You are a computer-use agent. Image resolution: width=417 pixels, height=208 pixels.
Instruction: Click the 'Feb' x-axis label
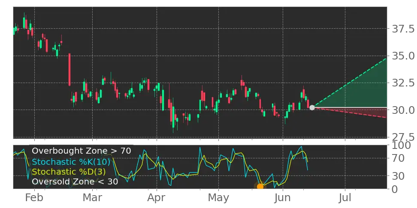(34, 198)
